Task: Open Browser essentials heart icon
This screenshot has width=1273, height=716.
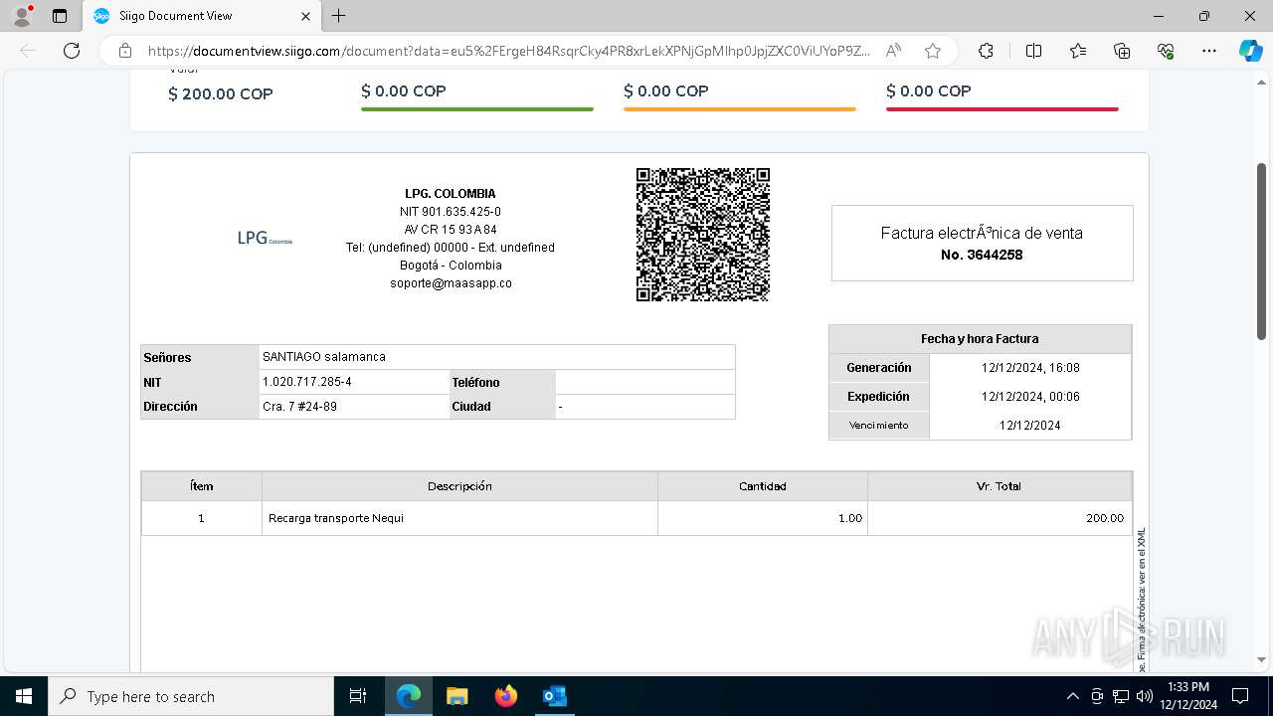Action: click(1166, 51)
